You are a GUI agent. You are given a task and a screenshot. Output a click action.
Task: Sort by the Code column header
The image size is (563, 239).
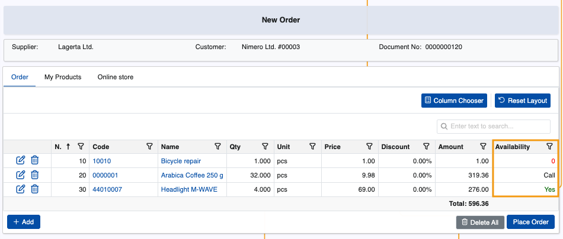pyautogui.click(x=101, y=147)
